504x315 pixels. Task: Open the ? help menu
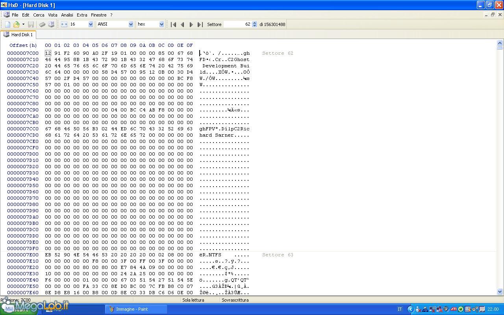pyautogui.click(x=111, y=15)
